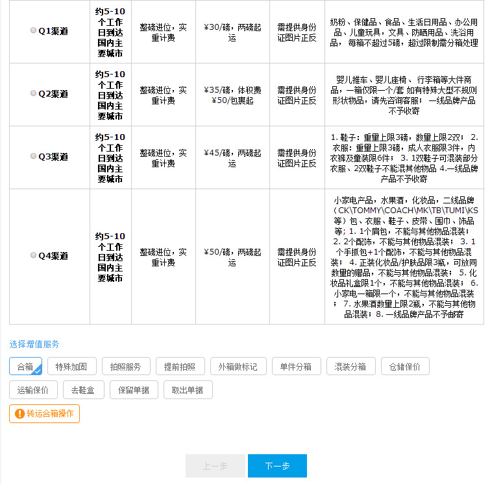This screenshot has width=490, height=484.
Task: Click the ¥45/磅，两磅起运 price cell
Action: pos(232,157)
